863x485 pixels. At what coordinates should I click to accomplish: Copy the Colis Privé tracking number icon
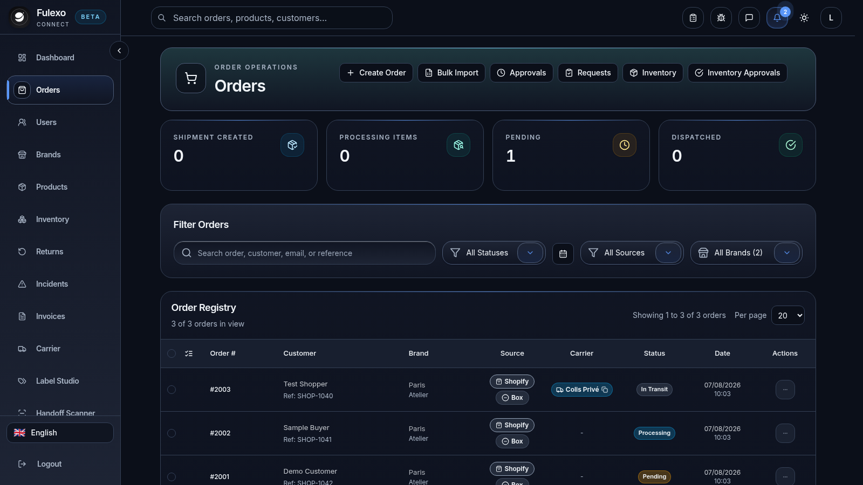(x=605, y=390)
